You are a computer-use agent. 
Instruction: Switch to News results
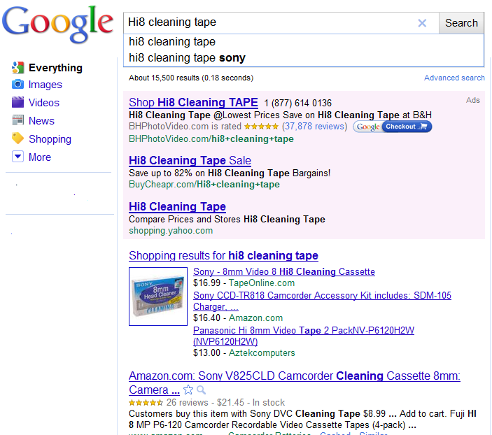point(41,121)
